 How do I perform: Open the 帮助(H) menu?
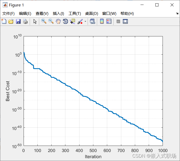127,14
